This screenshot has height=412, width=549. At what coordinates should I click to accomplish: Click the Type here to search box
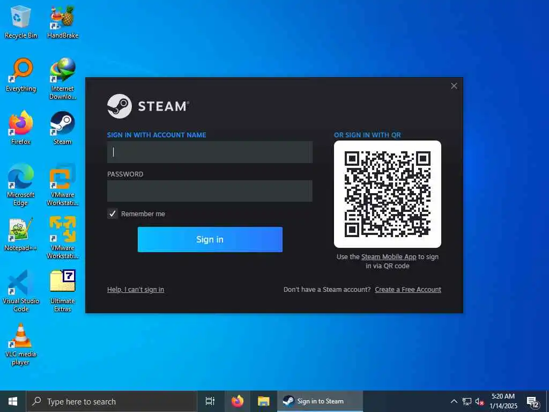[x=112, y=401]
